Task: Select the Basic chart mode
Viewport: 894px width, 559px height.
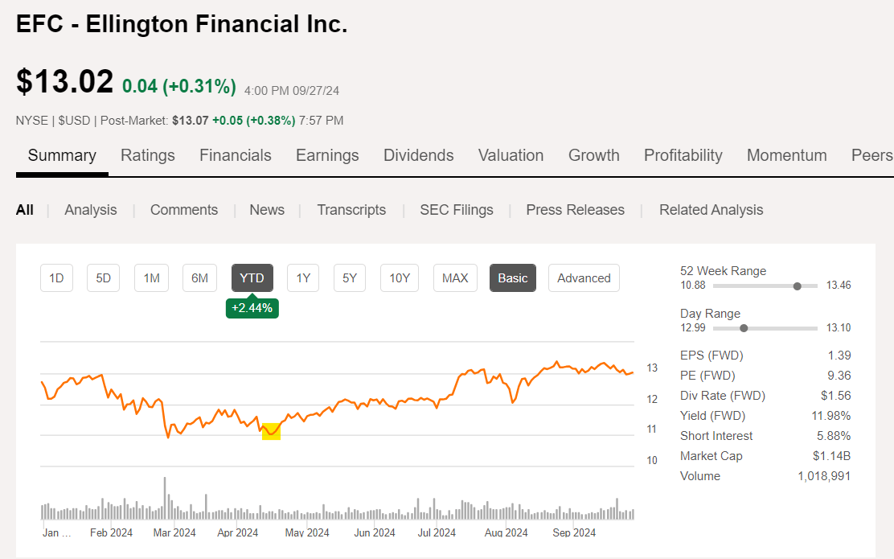Action: 513,278
